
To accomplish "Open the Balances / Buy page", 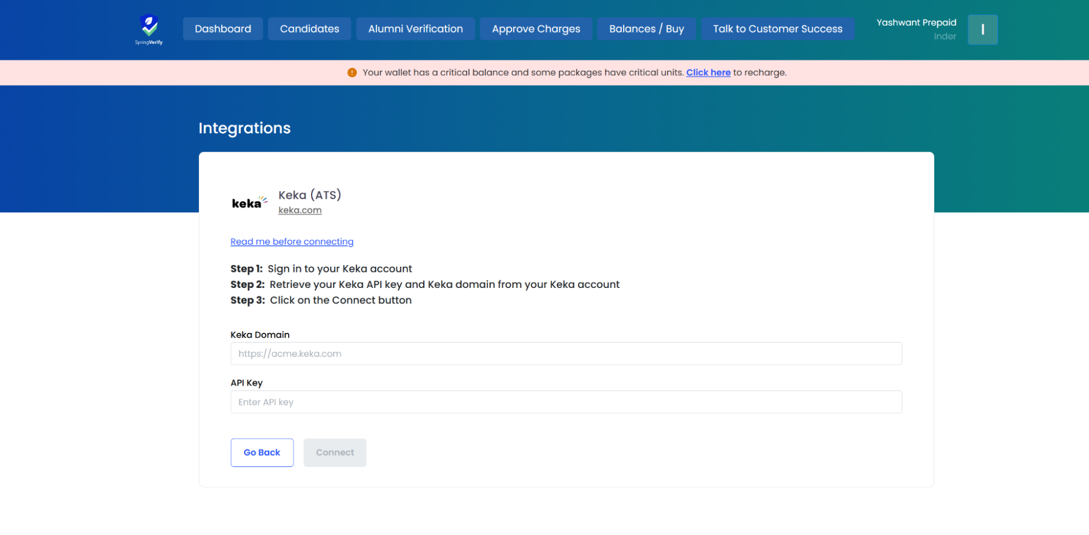I will coord(646,29).
